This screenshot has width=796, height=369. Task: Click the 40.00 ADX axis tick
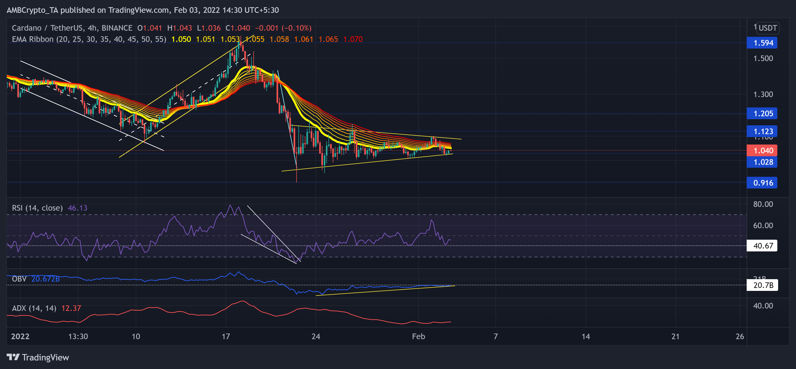coord(763,306)
